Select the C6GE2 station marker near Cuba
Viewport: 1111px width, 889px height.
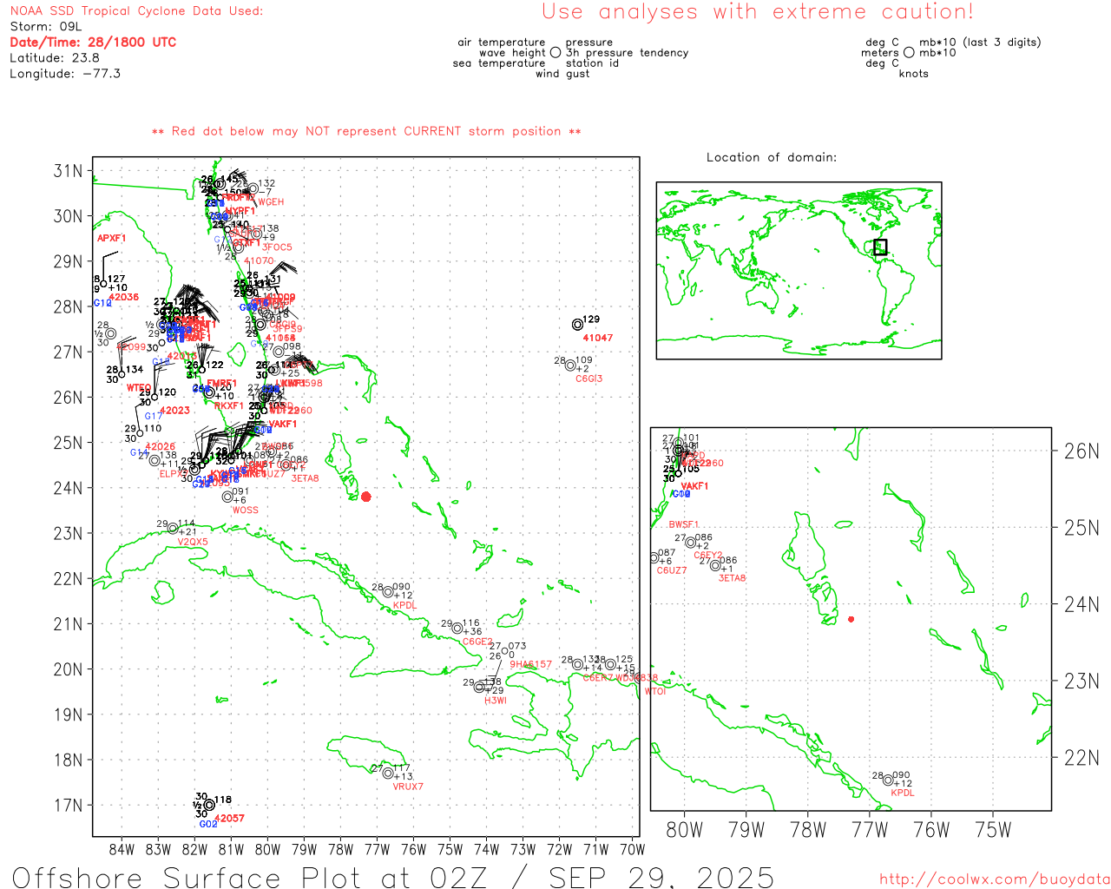457,629
